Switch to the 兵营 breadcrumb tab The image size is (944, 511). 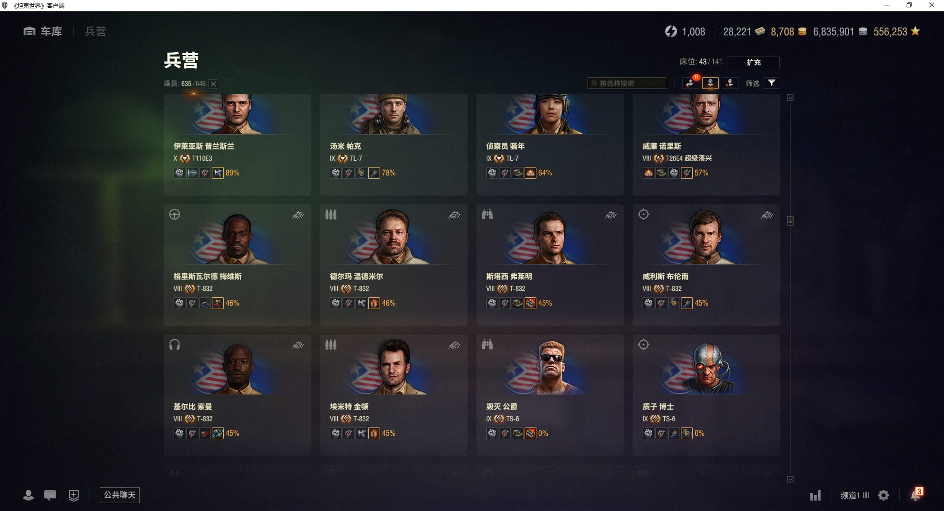coord(95,31)
